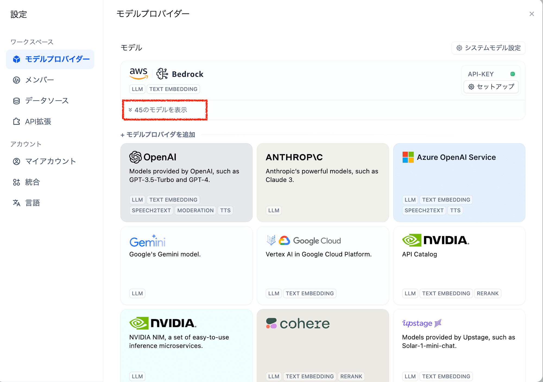The width and height of the screenshot is (543, 382).
Task: Click the gear icon in システムモデル設定
Action: [x=459, y=48]
